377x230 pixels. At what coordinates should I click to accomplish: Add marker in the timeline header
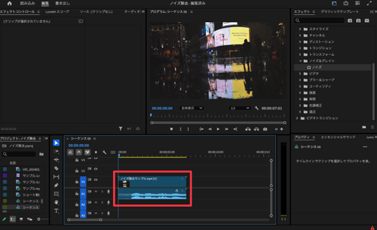pyautogui.click(x=96, y=152)
